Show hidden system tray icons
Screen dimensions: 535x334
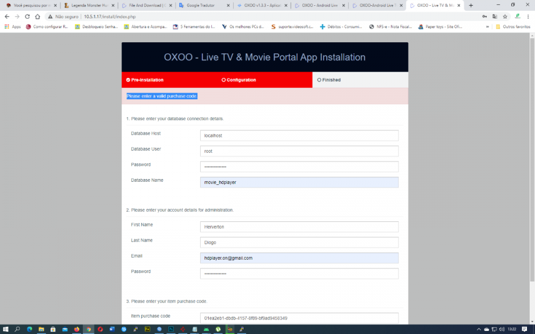pos(479,329)
